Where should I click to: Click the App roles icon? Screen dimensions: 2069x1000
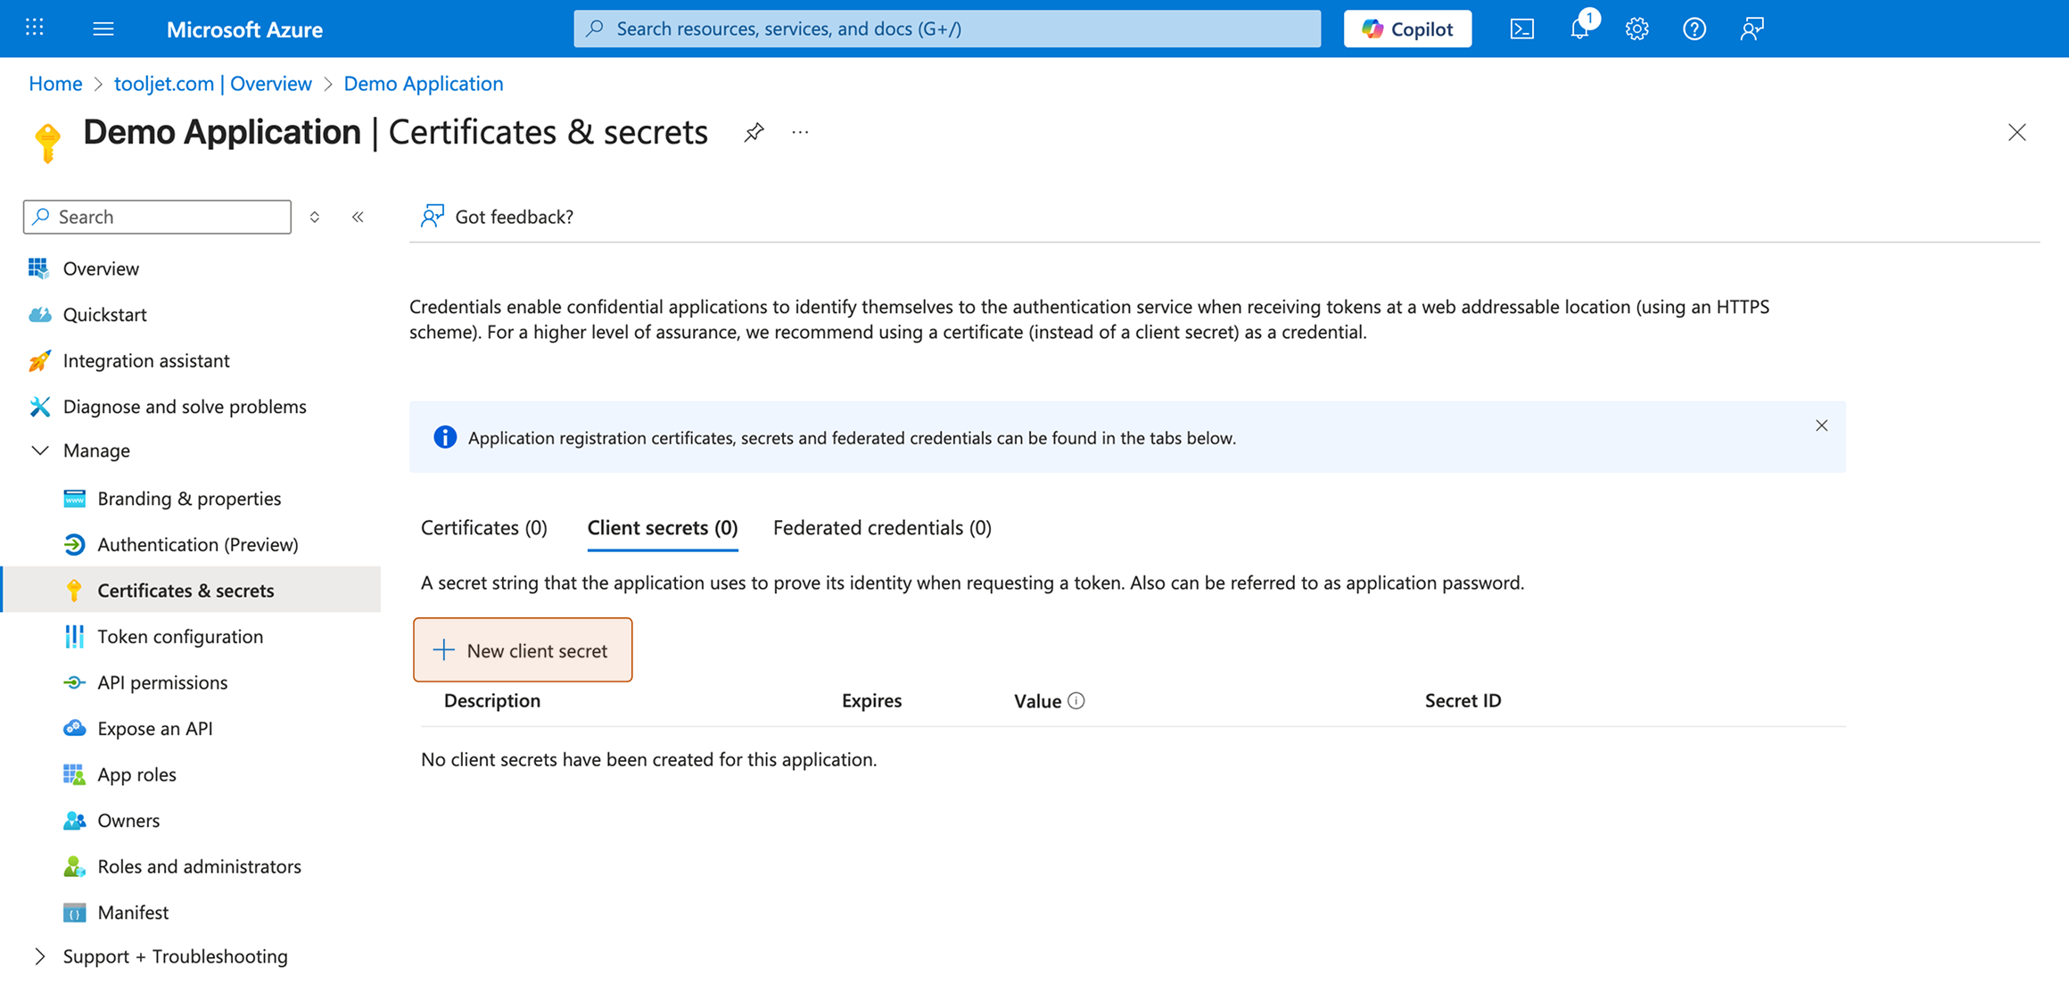pos(74,774)
